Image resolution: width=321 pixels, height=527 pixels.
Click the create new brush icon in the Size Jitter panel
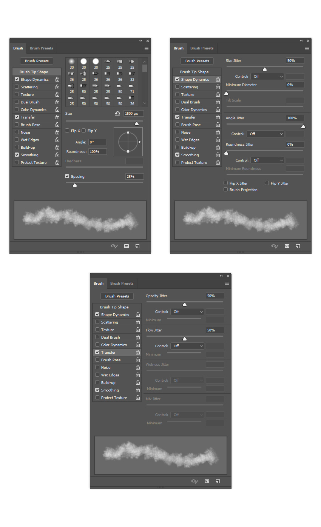tap(298, 246)
